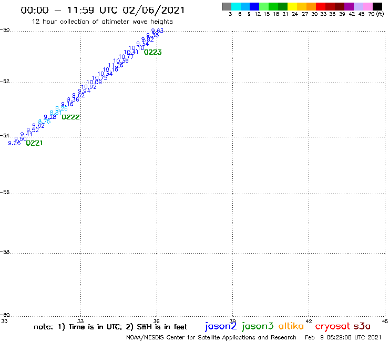Select the green time stamp 0223
This screenshot has height=342, width=389.
[x=153, y=52]
